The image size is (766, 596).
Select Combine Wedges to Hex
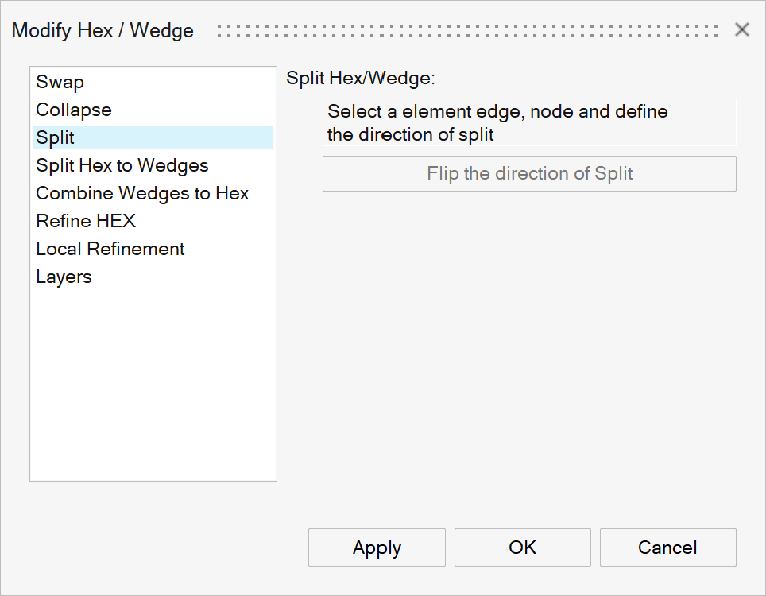pyautogui.click(x=142, y=193)
